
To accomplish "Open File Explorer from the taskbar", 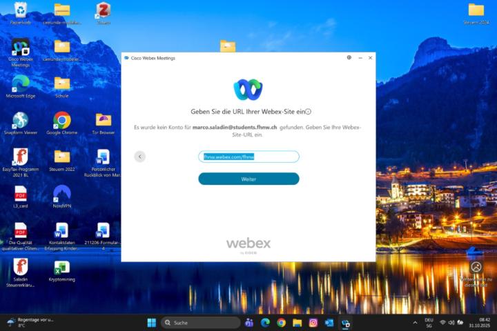I will point(297,323).
